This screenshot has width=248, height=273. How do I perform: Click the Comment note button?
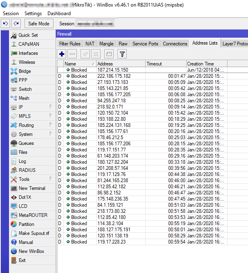[109, 54]
